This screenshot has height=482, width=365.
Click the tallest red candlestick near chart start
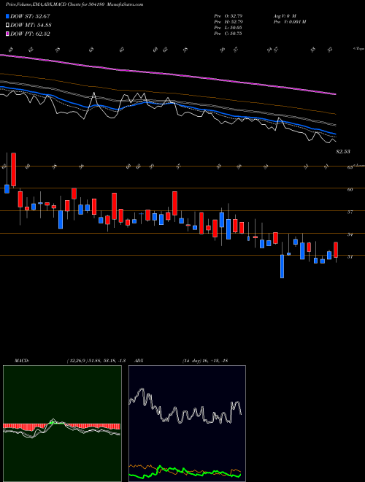point(14,169)
